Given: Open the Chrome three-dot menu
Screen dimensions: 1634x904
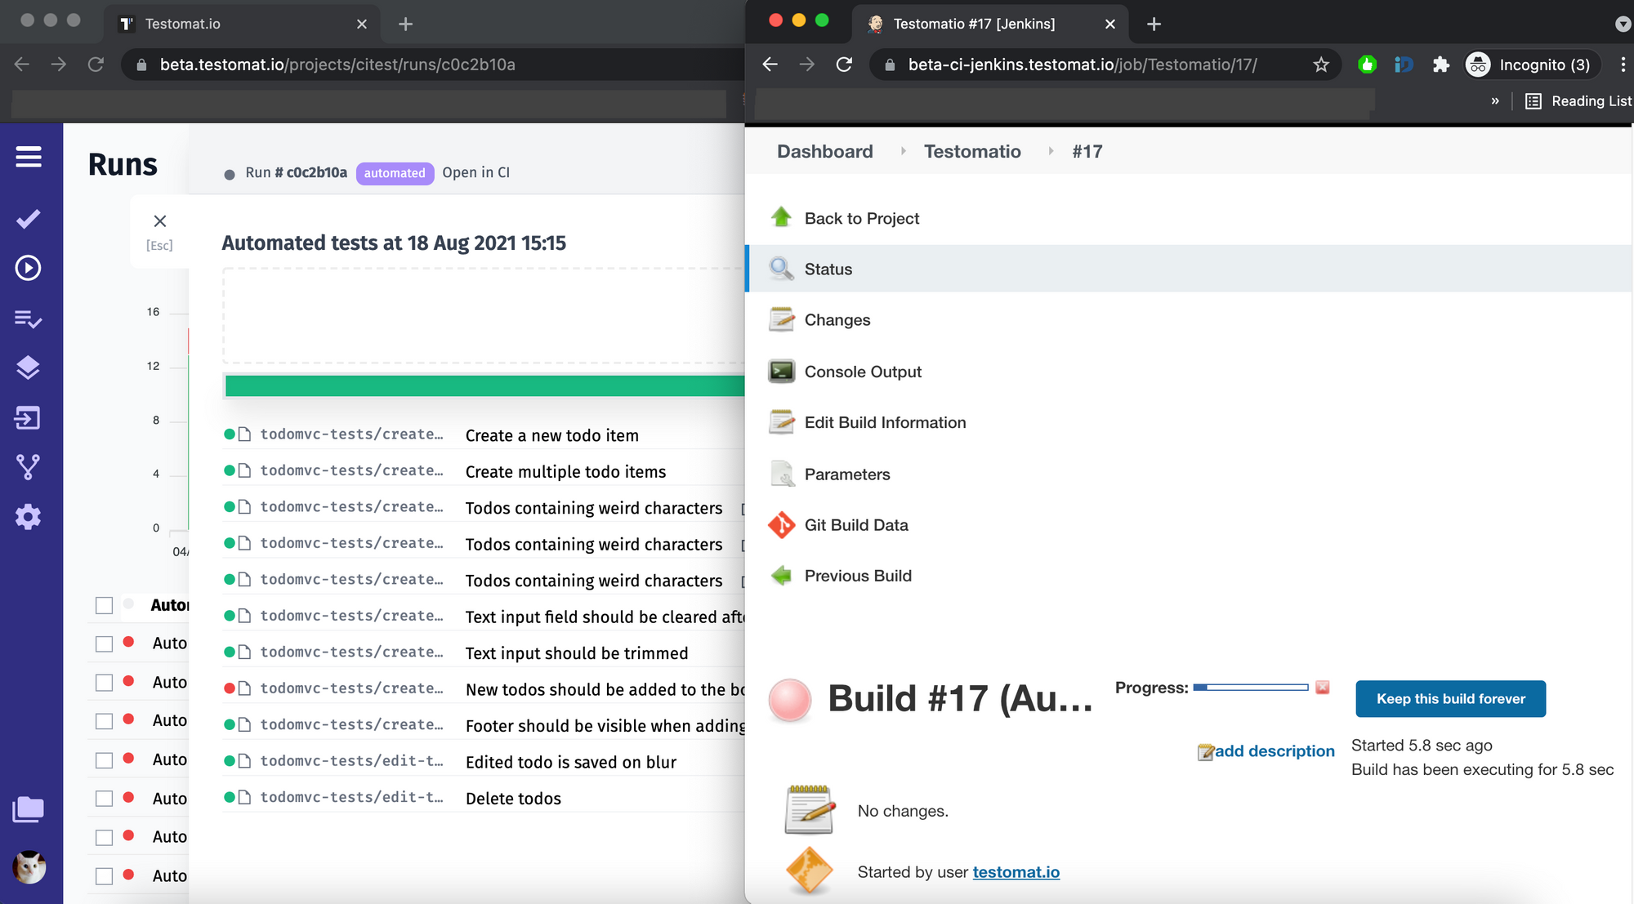Looking at the screenshot, I should pyautogui.click(x=1623, y=65).
